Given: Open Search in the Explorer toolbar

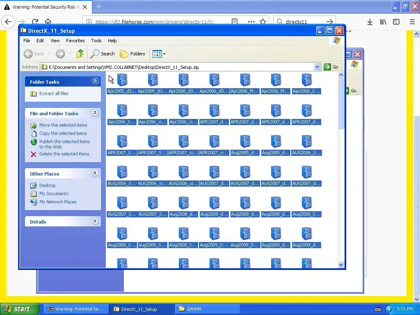Looking at the screenshot, I should coord(102,54).
